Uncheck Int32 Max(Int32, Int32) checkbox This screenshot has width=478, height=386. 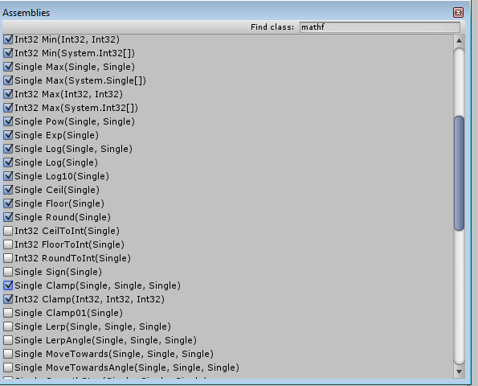8,94
